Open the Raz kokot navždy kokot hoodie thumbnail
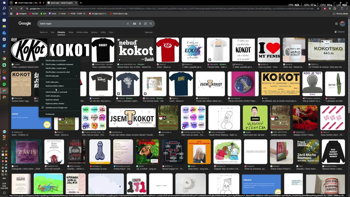350x197 pixels. [x=333, y=152]
